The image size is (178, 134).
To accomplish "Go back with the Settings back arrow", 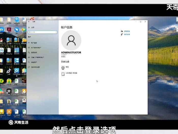I will pyautogui.click(x=29, y=21).
